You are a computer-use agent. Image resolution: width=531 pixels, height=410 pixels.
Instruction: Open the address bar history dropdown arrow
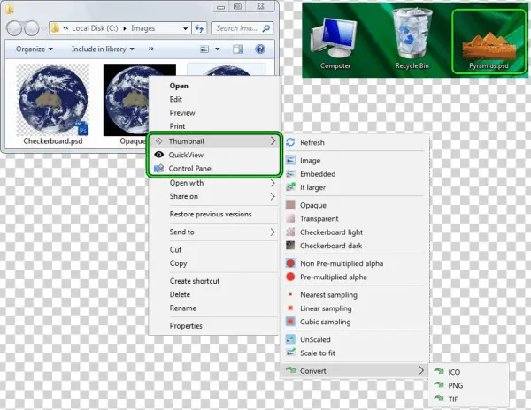(185, 28)
